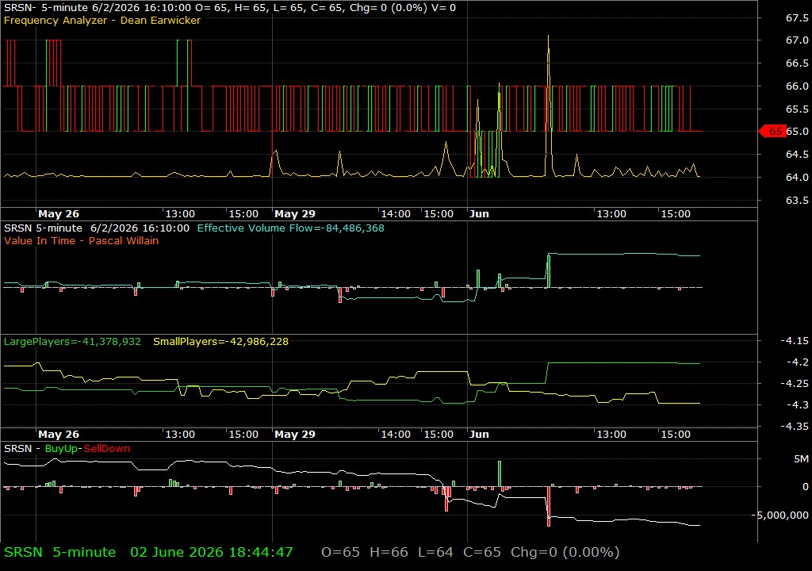The image size is (812, 571).
Task: Click the 14:00 label in lower time axis
Action: (396, 435)
